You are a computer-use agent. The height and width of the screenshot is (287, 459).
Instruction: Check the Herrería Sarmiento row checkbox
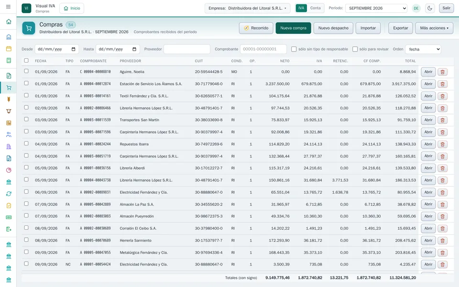tap(26, 240)
